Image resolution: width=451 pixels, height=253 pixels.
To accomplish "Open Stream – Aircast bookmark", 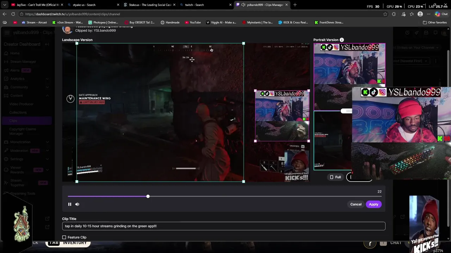I will [x=34, y=22].
